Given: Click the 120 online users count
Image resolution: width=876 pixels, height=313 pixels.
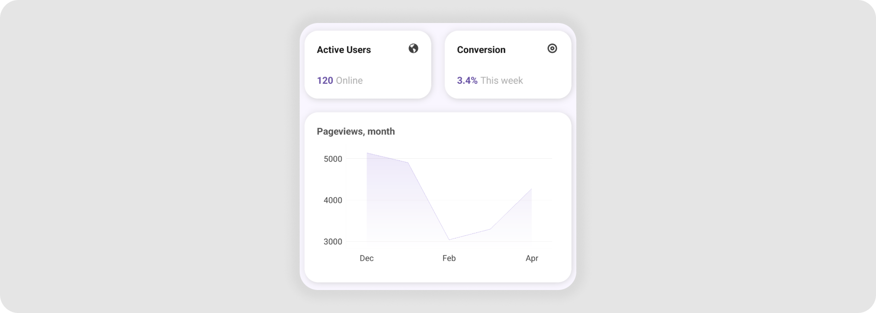Looking at the screenshot, I should 325,81.
